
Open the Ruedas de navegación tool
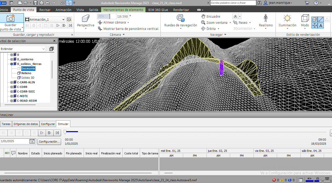pyautogui.click(x=180, y=18)
